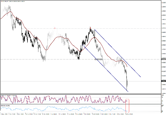Click the 0.9330 level text label
Viewport: 166px width, 115px height.
[x=98, y=59]
